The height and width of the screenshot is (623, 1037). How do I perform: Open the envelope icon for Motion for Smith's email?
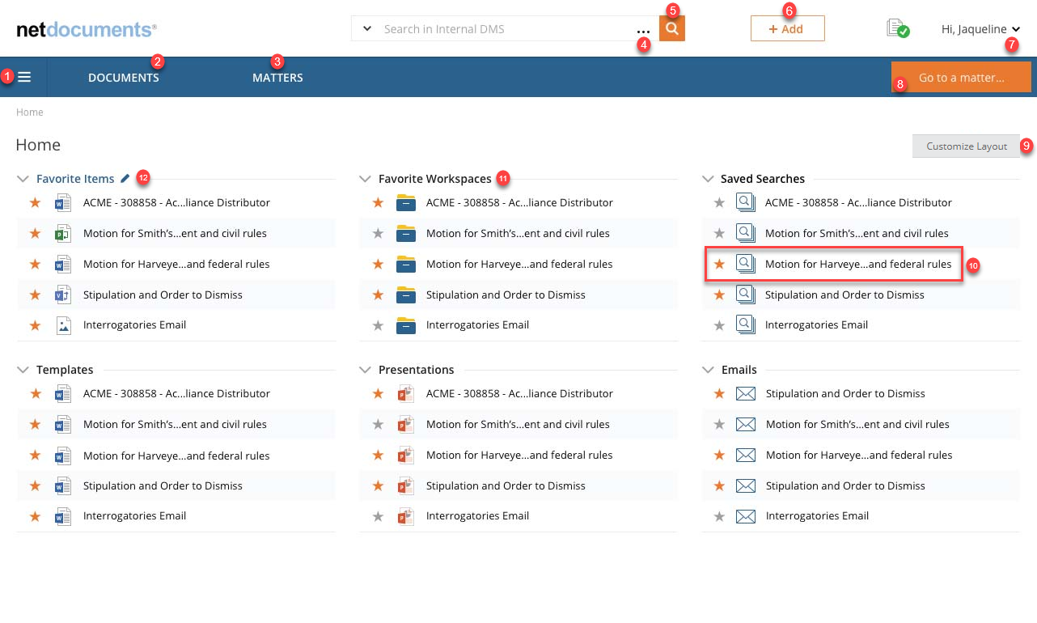(744, 424)
